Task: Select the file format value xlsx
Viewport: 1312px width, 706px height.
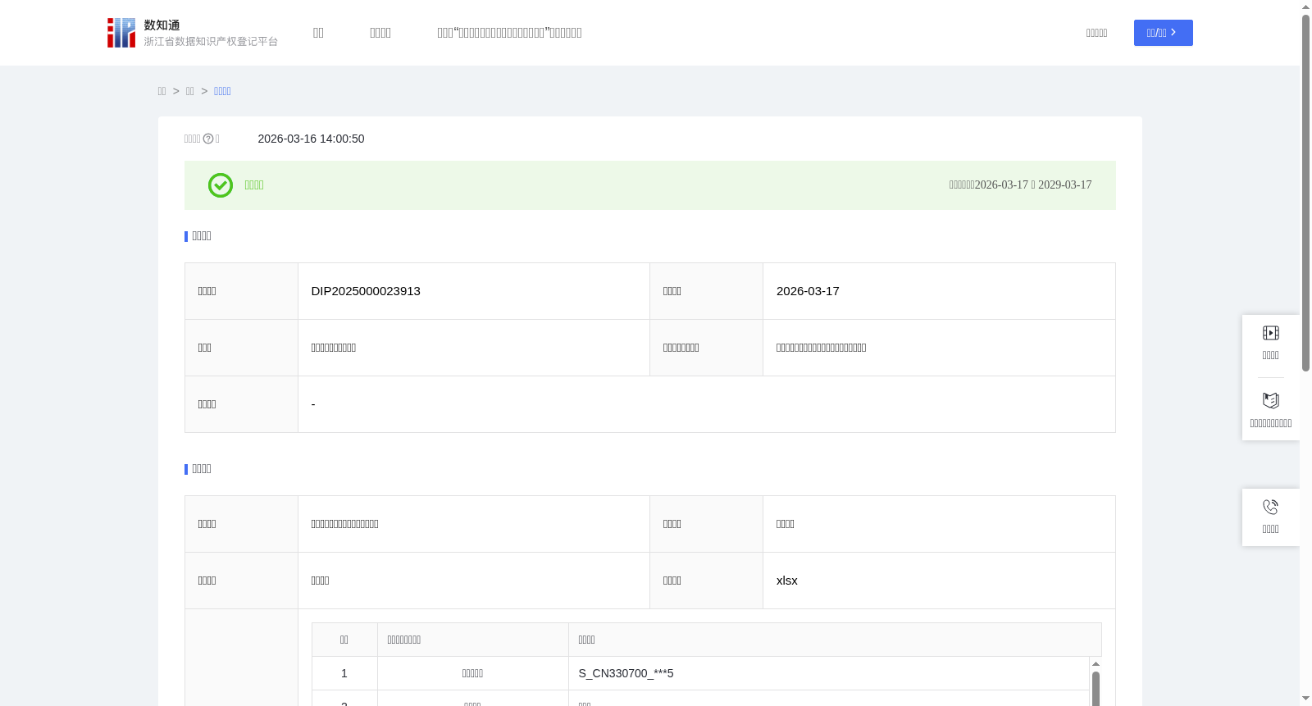Action: point(786,581)
